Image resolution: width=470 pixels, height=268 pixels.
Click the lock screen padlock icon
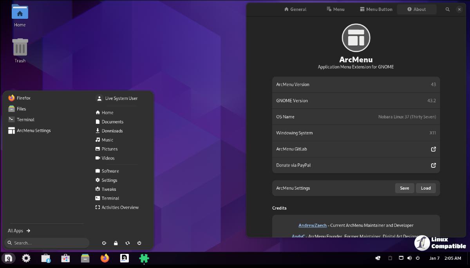[x=116, y=243]
